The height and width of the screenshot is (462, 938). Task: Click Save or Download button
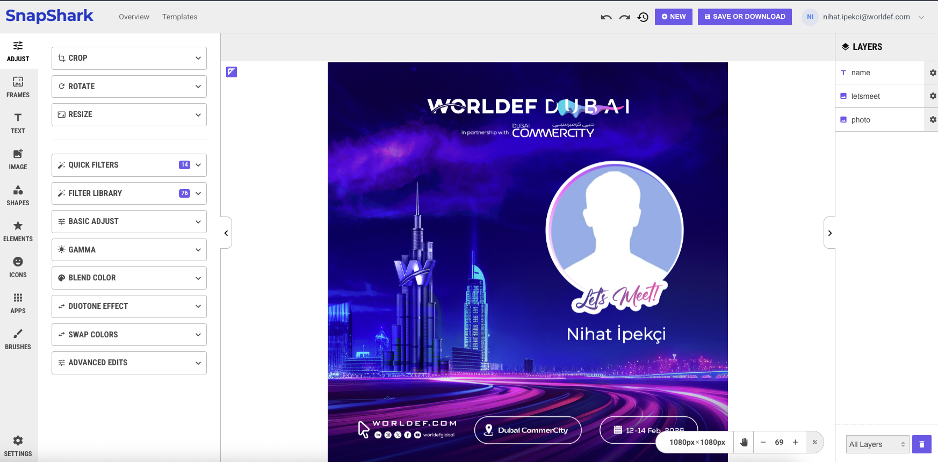tap(745, 17)
